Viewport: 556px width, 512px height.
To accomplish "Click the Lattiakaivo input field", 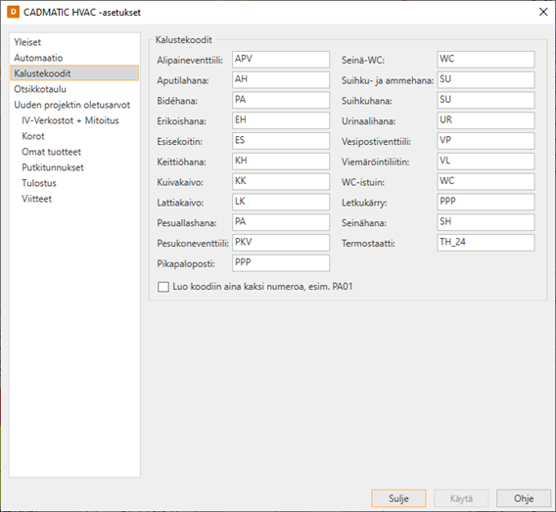I will point(281,202).
